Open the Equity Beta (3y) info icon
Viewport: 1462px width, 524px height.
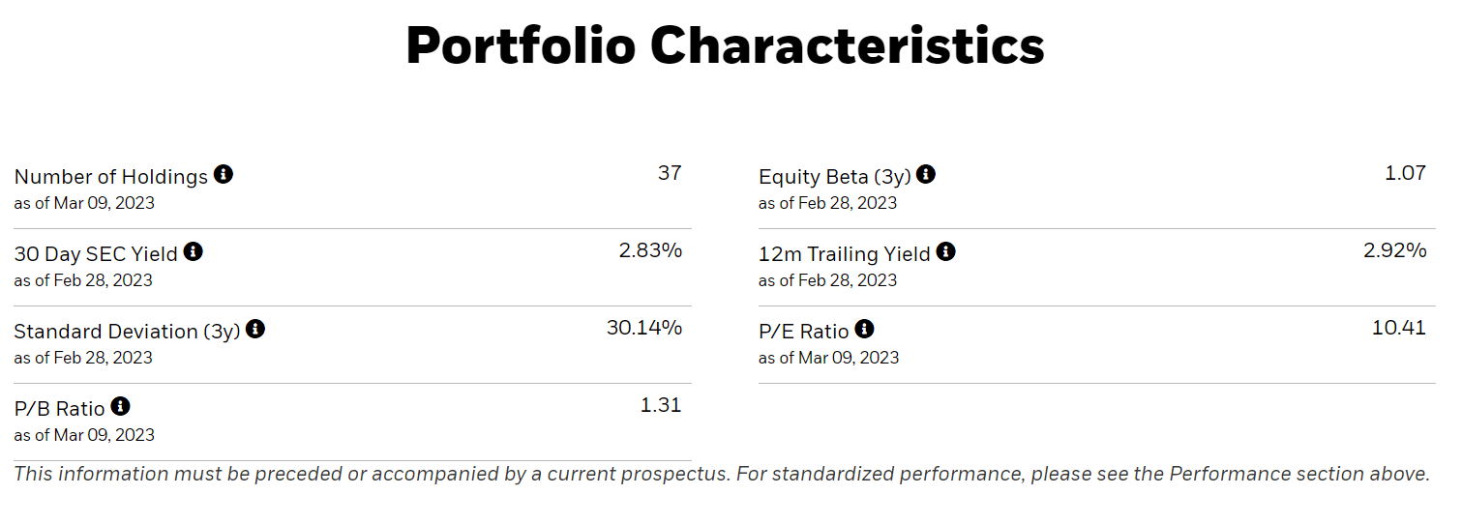coord(926,175)
